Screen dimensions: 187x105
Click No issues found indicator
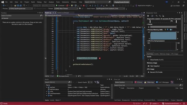(x=63, y=76)
